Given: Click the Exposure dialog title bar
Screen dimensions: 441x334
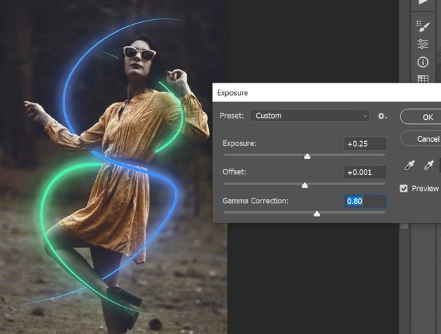Looking at the screenshot, I should [x=327, y=92].
